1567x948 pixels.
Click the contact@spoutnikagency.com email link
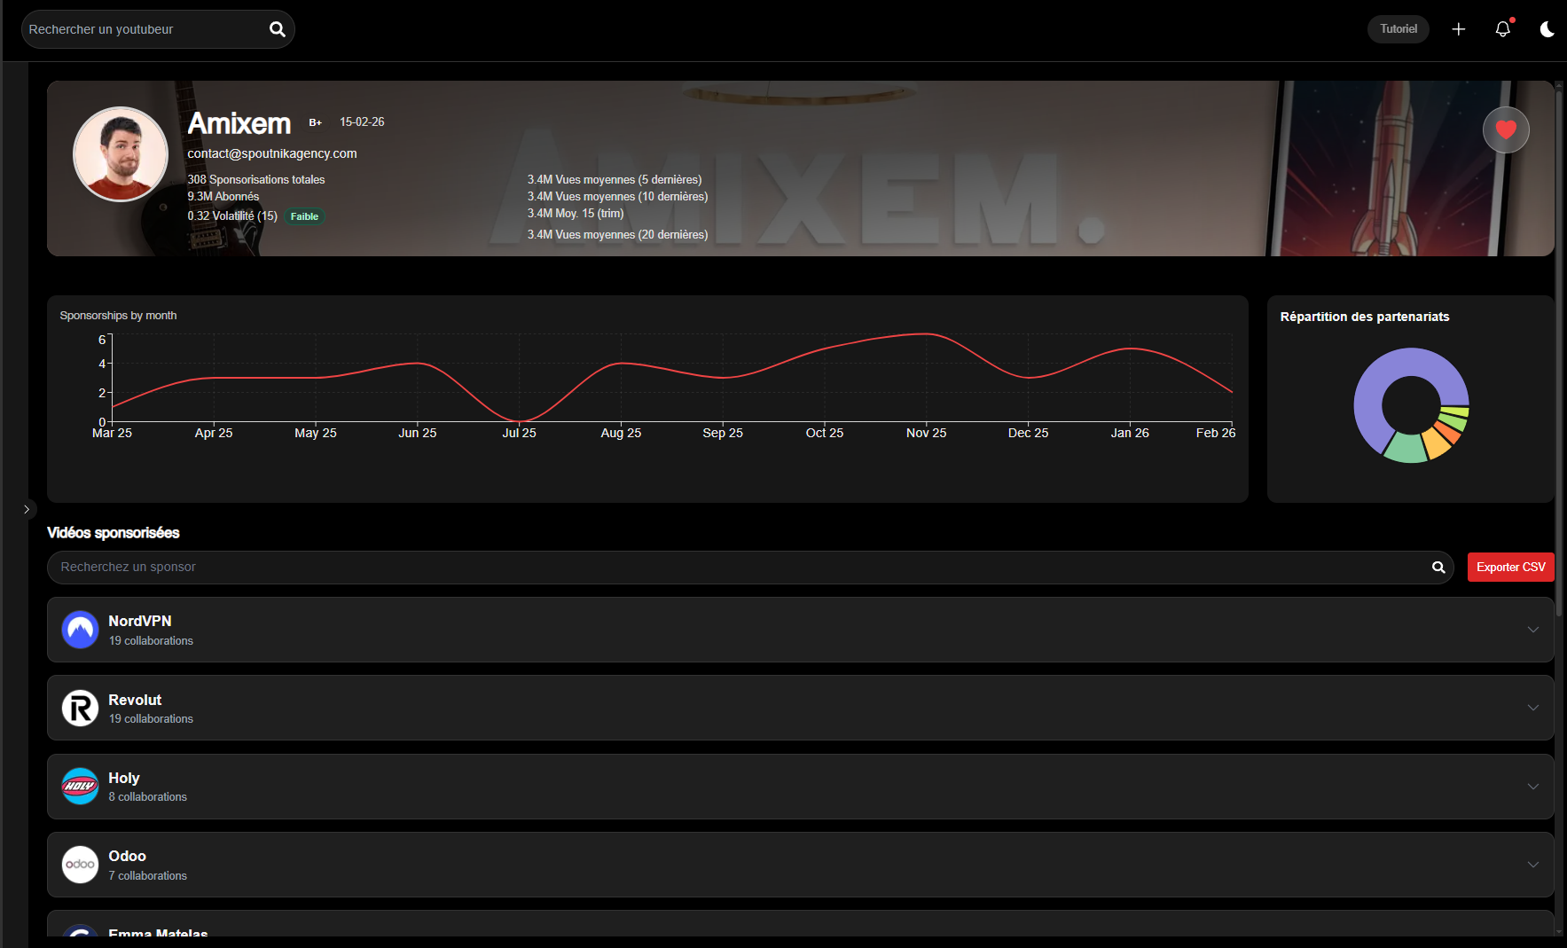pyautogui.click(x=271, y=153)
